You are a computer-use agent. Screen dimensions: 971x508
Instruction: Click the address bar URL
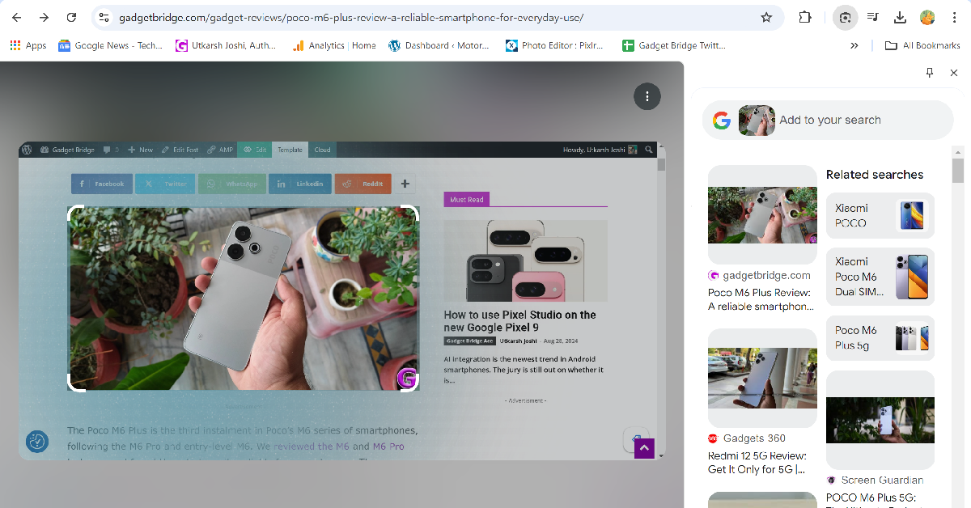(x=351, y=17)
